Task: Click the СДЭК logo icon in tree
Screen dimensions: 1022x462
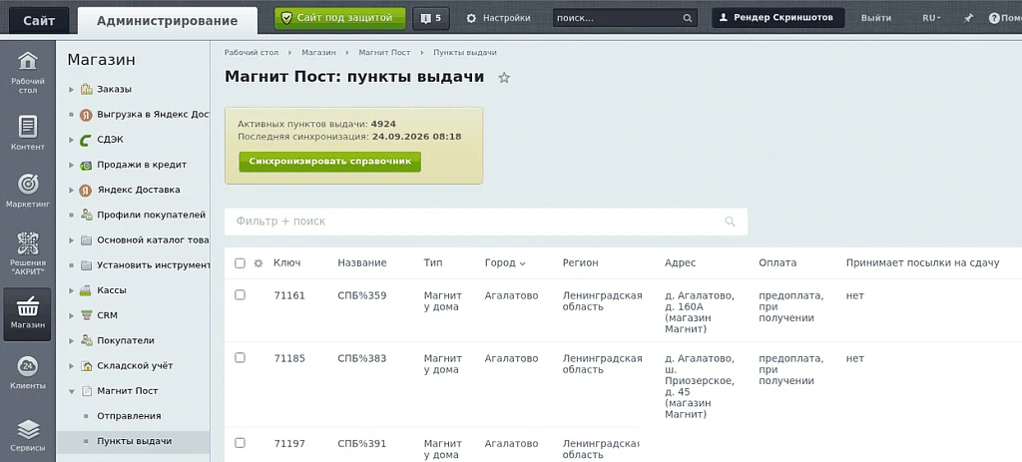Action: point(86,140)
